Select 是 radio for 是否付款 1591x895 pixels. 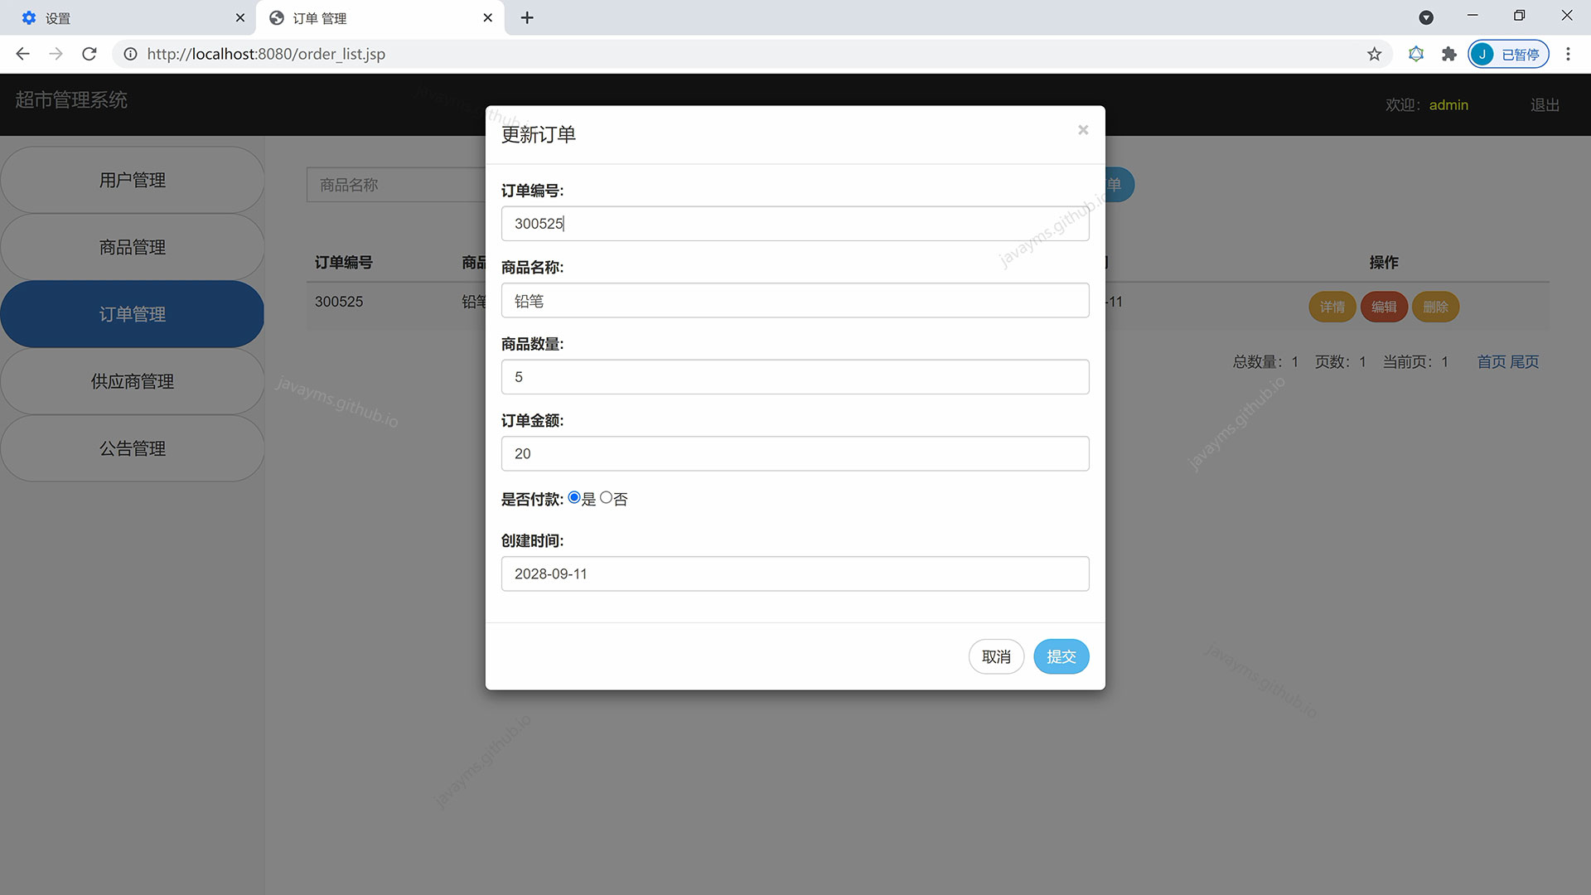573,497
